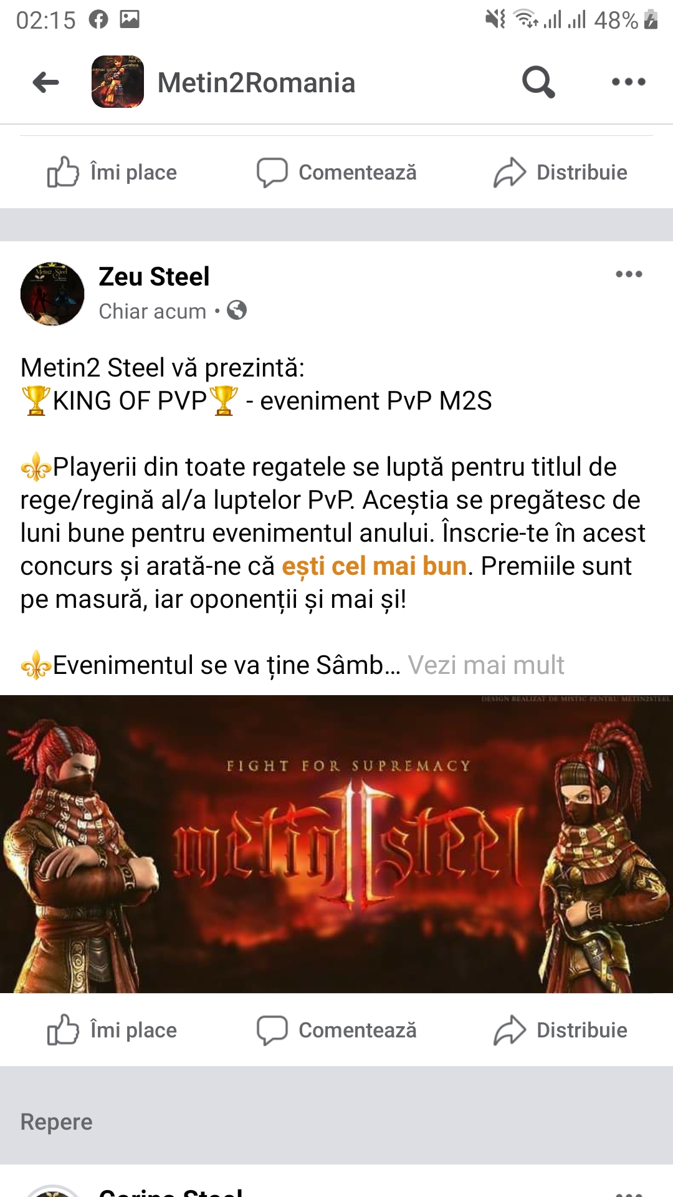This screenshot has width=673, height=1197.
Task: Expand the post with Vezi mai mult
Action: (x=486, y=665)
